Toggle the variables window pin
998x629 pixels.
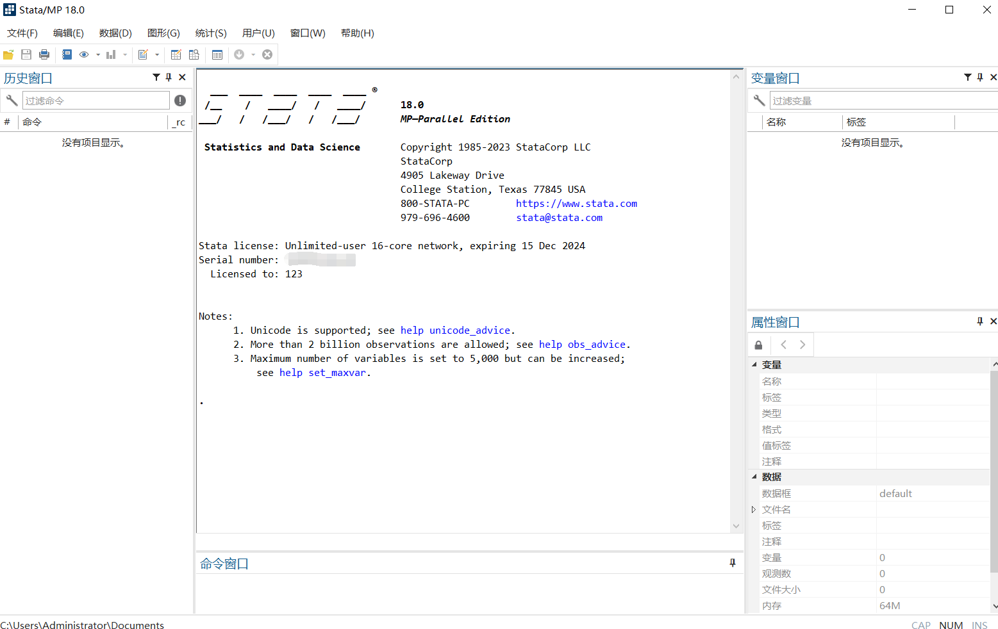980,78
